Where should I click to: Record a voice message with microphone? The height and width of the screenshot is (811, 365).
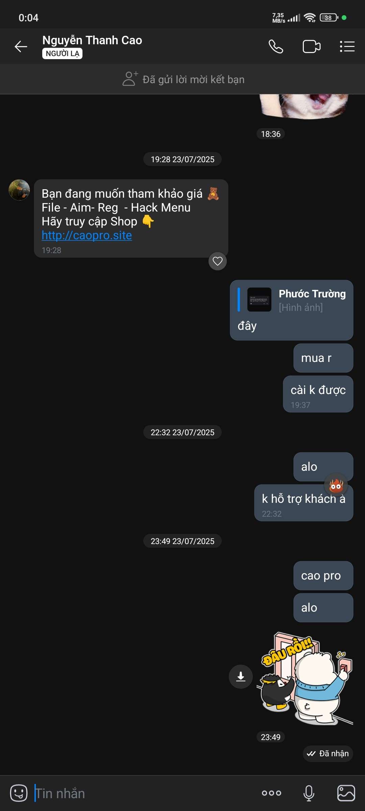click(309, 793)
